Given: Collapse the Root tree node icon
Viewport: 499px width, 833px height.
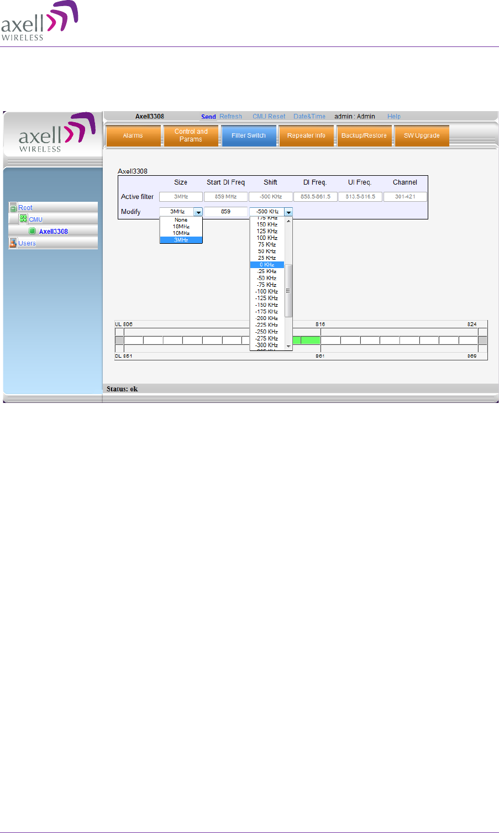Looking at the screenshot, I should pos(13,208).
